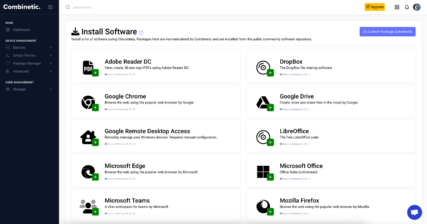Image resolution: width=427 pixels, height=224 pixels.
Task: Click the Custom Package (advanced) button
Action: point(387,31)
